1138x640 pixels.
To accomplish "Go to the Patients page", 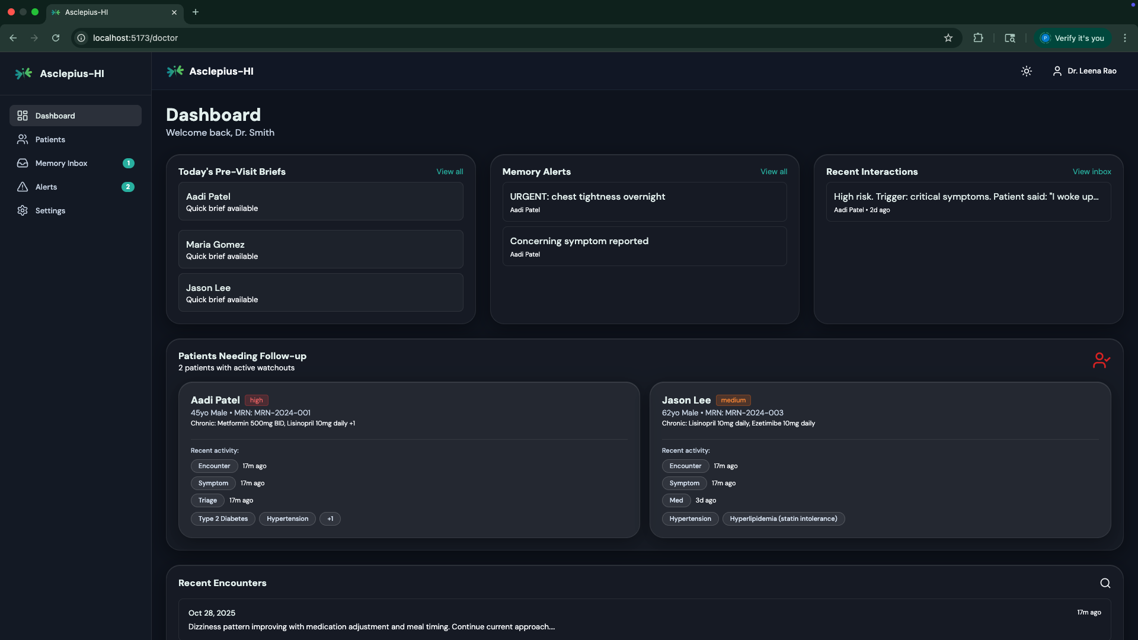I will (x=50, y=139).
